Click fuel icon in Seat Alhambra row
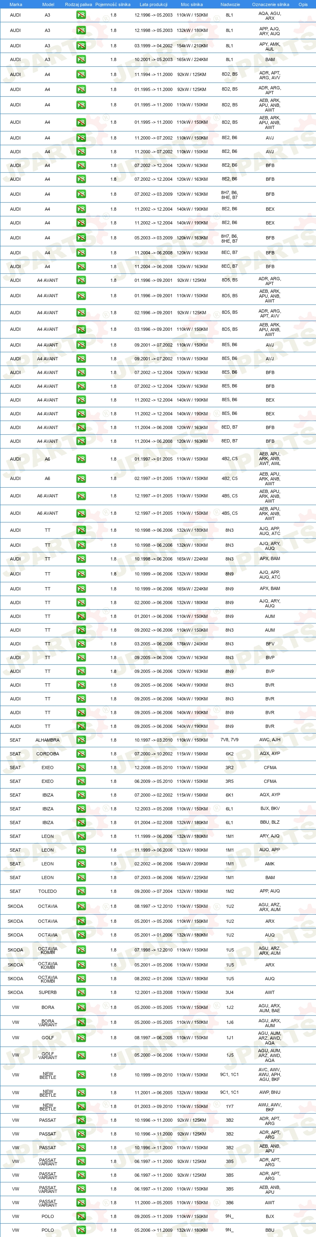Screen dimensions: 316x1237 click(81, 740)
